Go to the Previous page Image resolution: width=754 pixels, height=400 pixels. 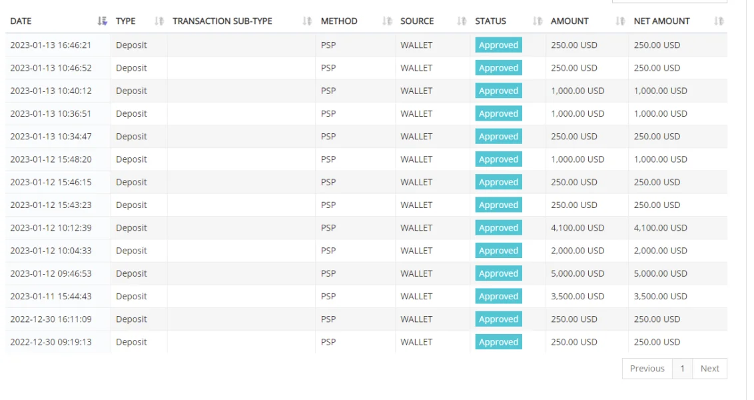(647, 369)
